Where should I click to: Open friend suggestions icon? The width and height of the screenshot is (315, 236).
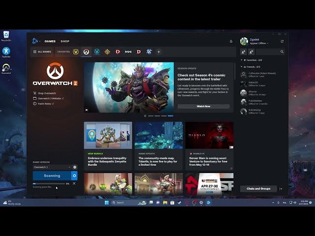point(251,52)
